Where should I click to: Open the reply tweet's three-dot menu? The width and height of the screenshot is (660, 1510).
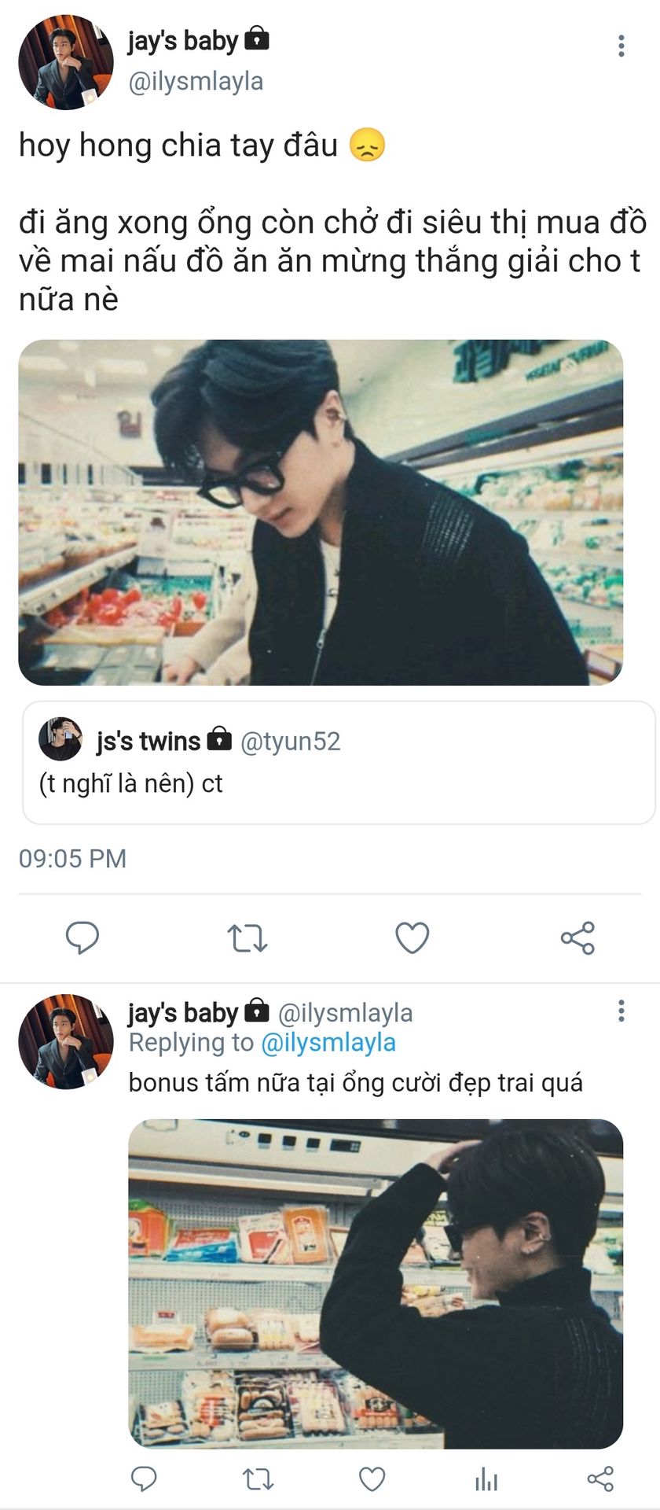pyautogui.click(x=621, y=1011)
